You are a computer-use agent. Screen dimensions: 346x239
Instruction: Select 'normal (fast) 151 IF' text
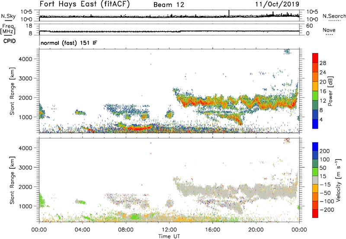(x=69, y=43)
